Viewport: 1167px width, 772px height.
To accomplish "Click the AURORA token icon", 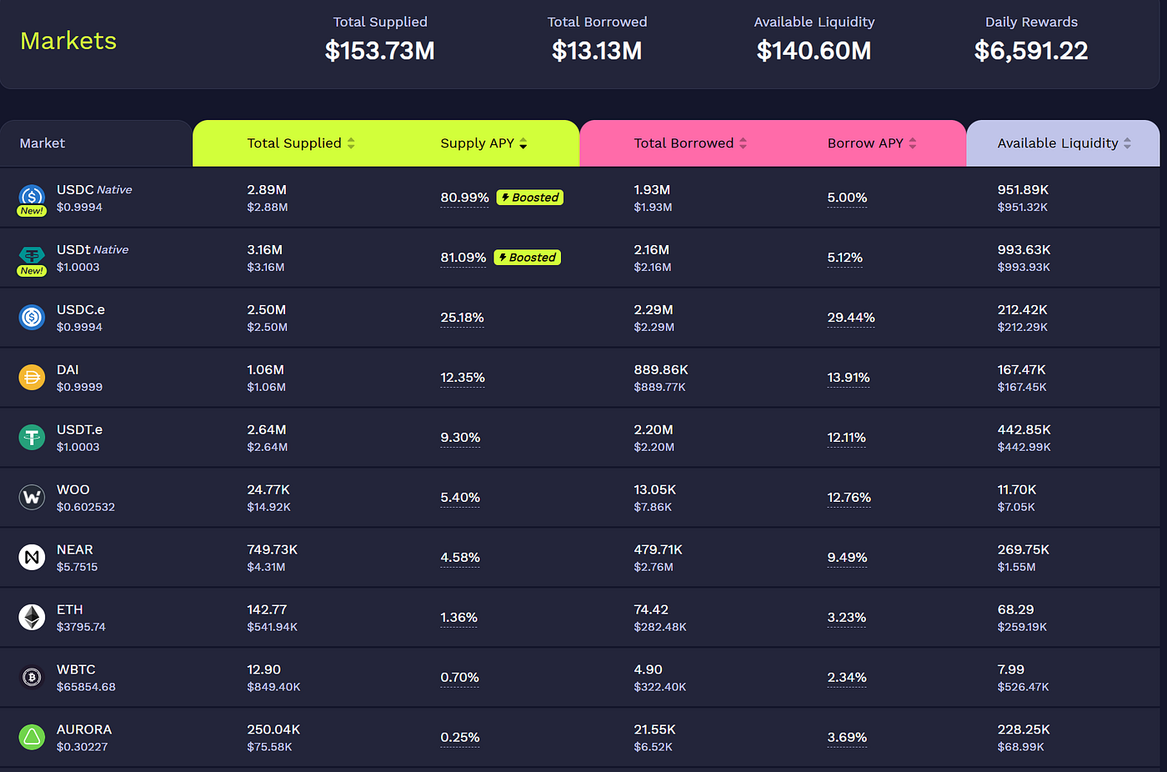I will click(x=32, y=737).
